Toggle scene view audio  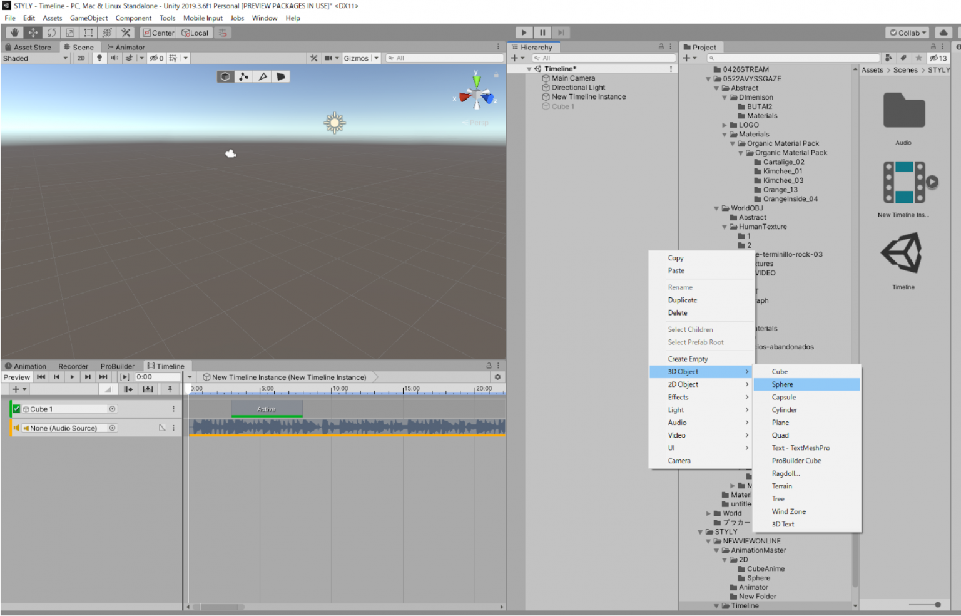[114, 58]
